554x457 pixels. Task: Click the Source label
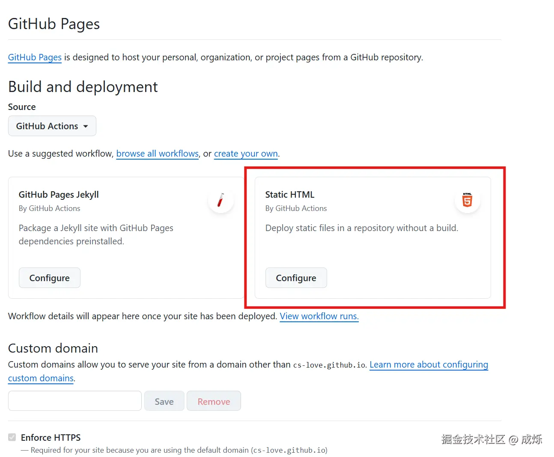22,107
